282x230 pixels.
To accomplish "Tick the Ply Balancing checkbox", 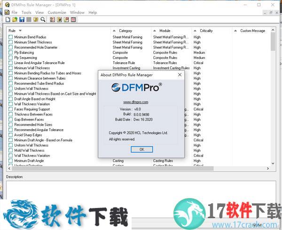I will click(11, 52).
